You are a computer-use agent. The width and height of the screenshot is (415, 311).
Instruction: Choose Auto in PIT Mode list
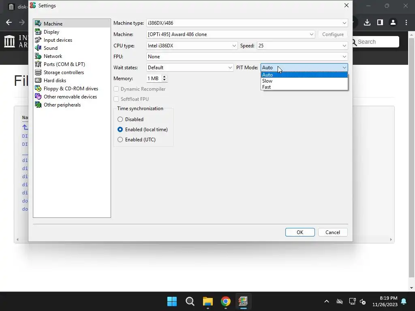coord(304,75)
